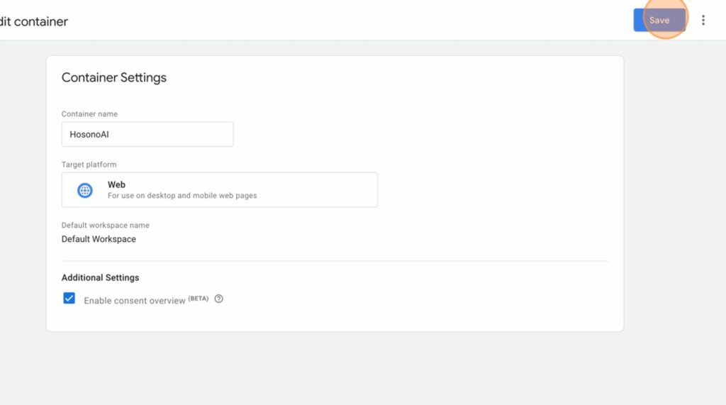Screen dimensions: 726x405
Task: Click the blue globe Web platform icon
Action: [85, 190]
